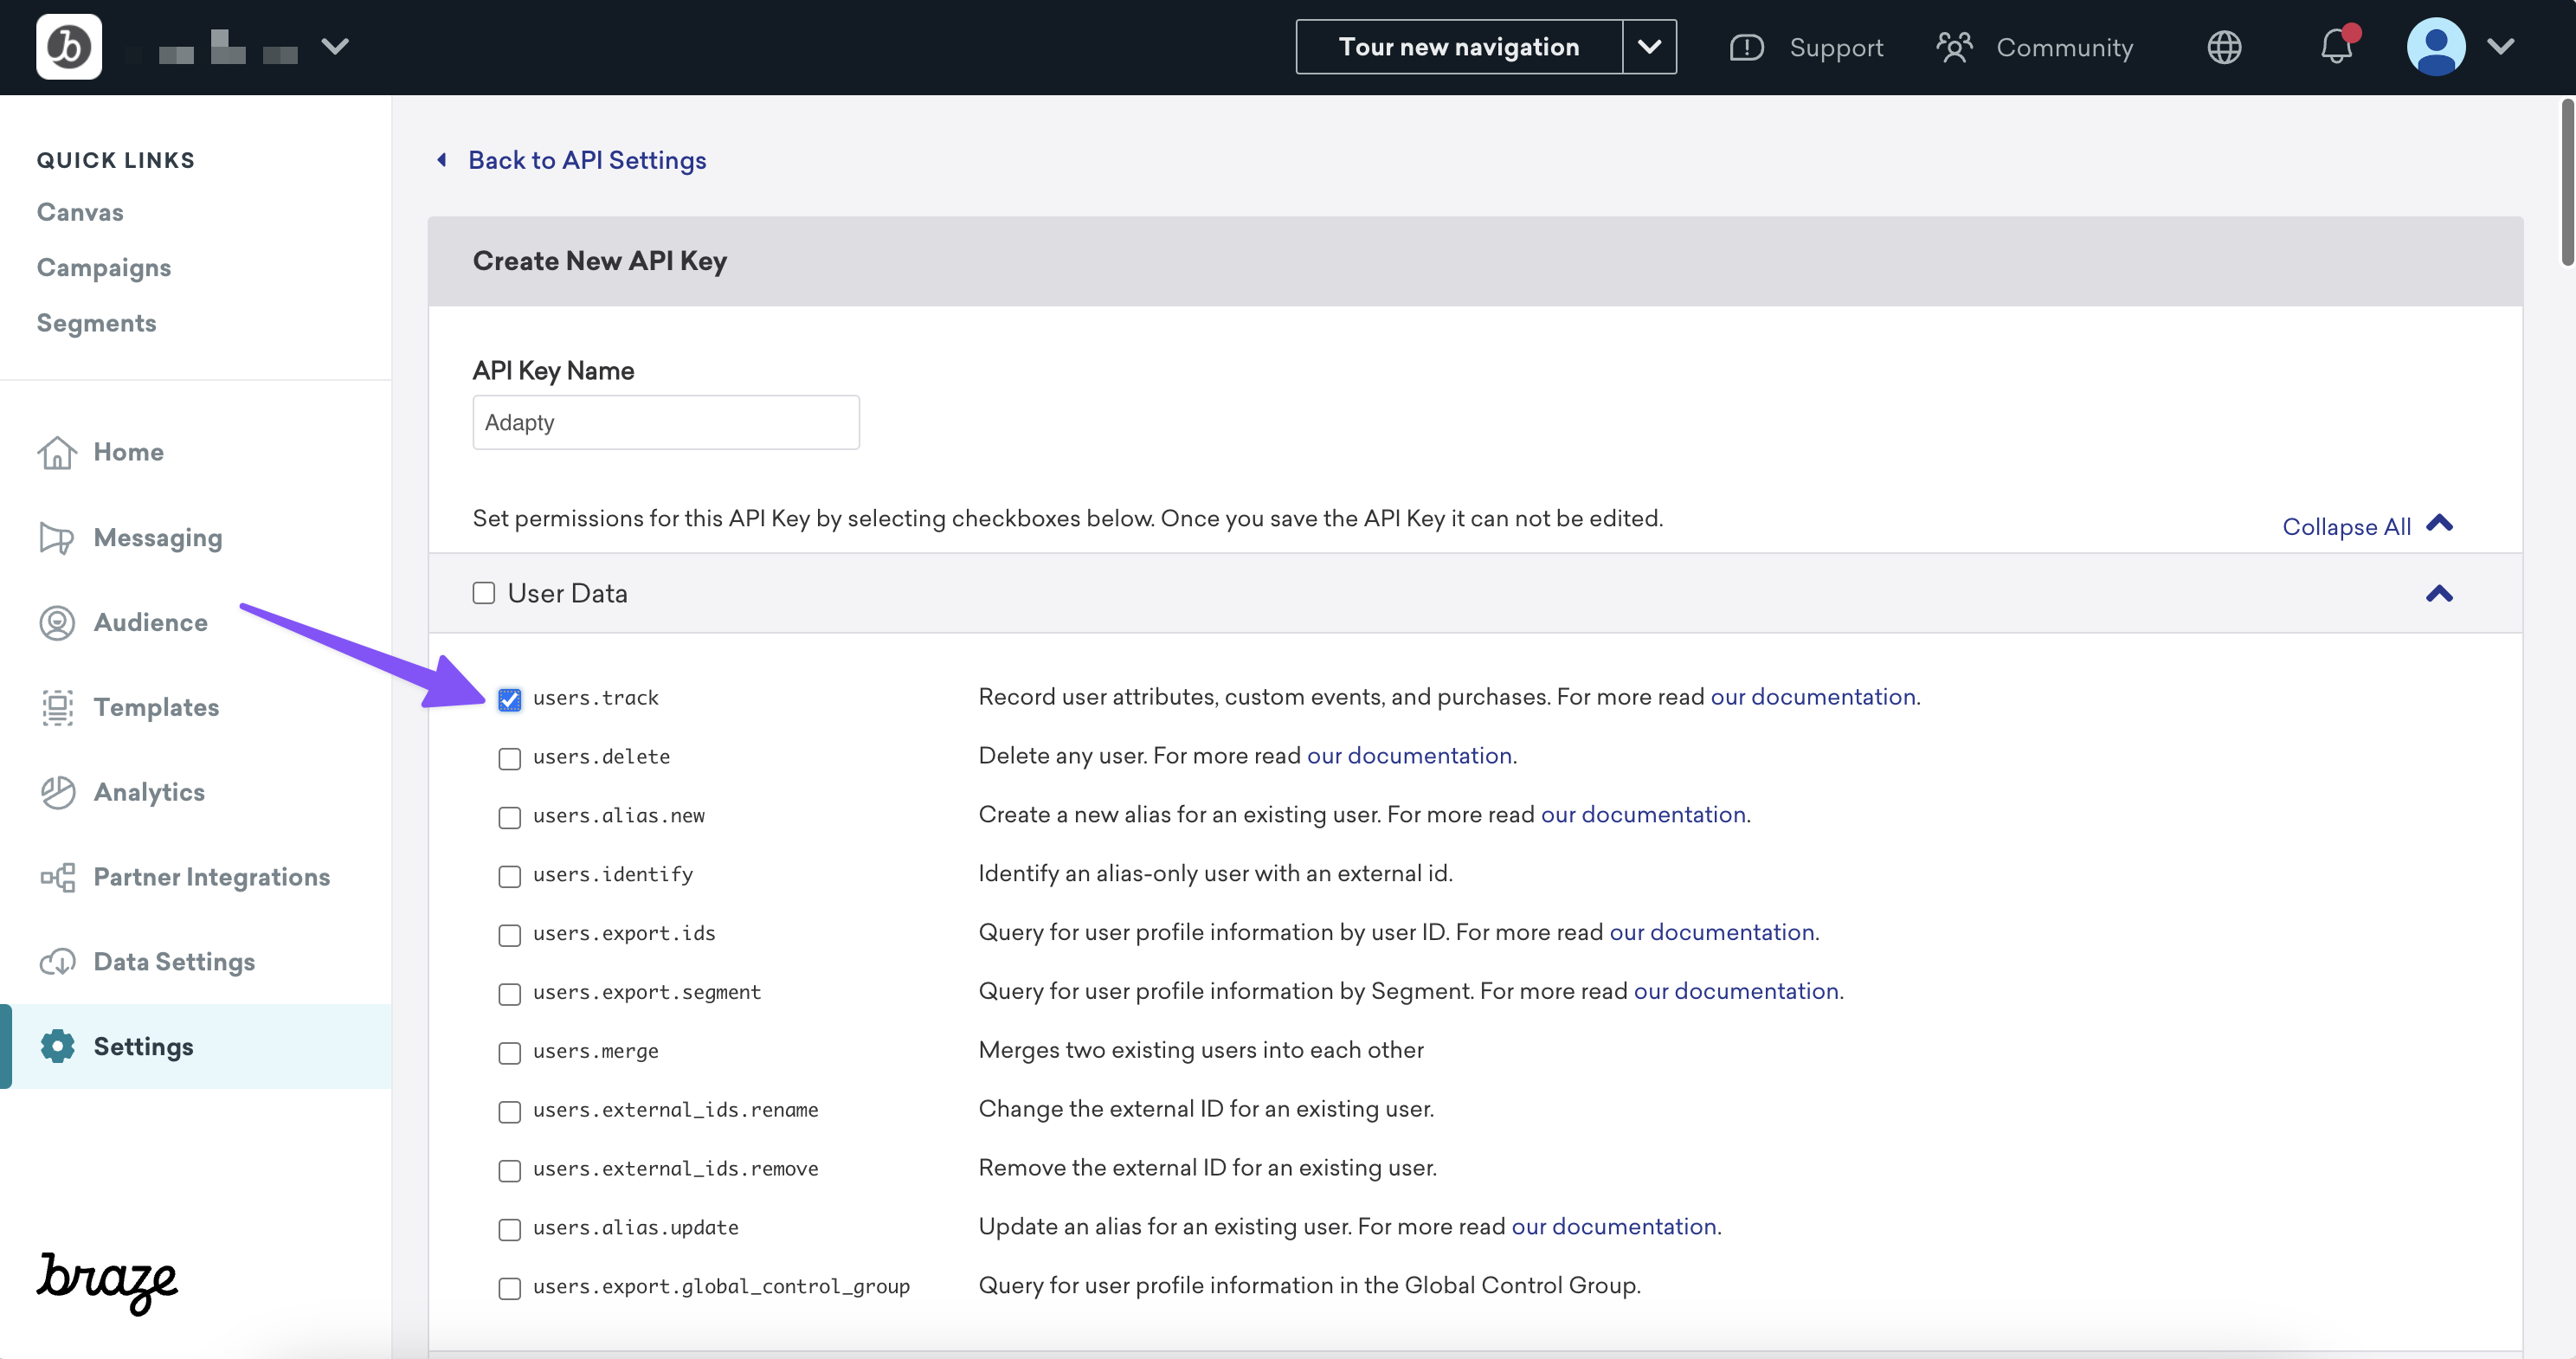Expand the workspace selector chevron
Image resolution: width=2576 pixels, height=1359 pixels.
[x=335, y=47]
